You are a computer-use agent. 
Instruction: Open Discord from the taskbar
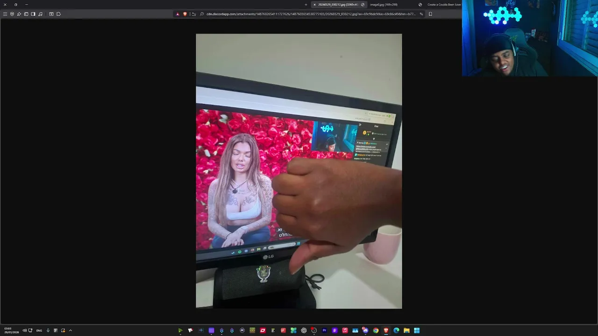(365, 330)
